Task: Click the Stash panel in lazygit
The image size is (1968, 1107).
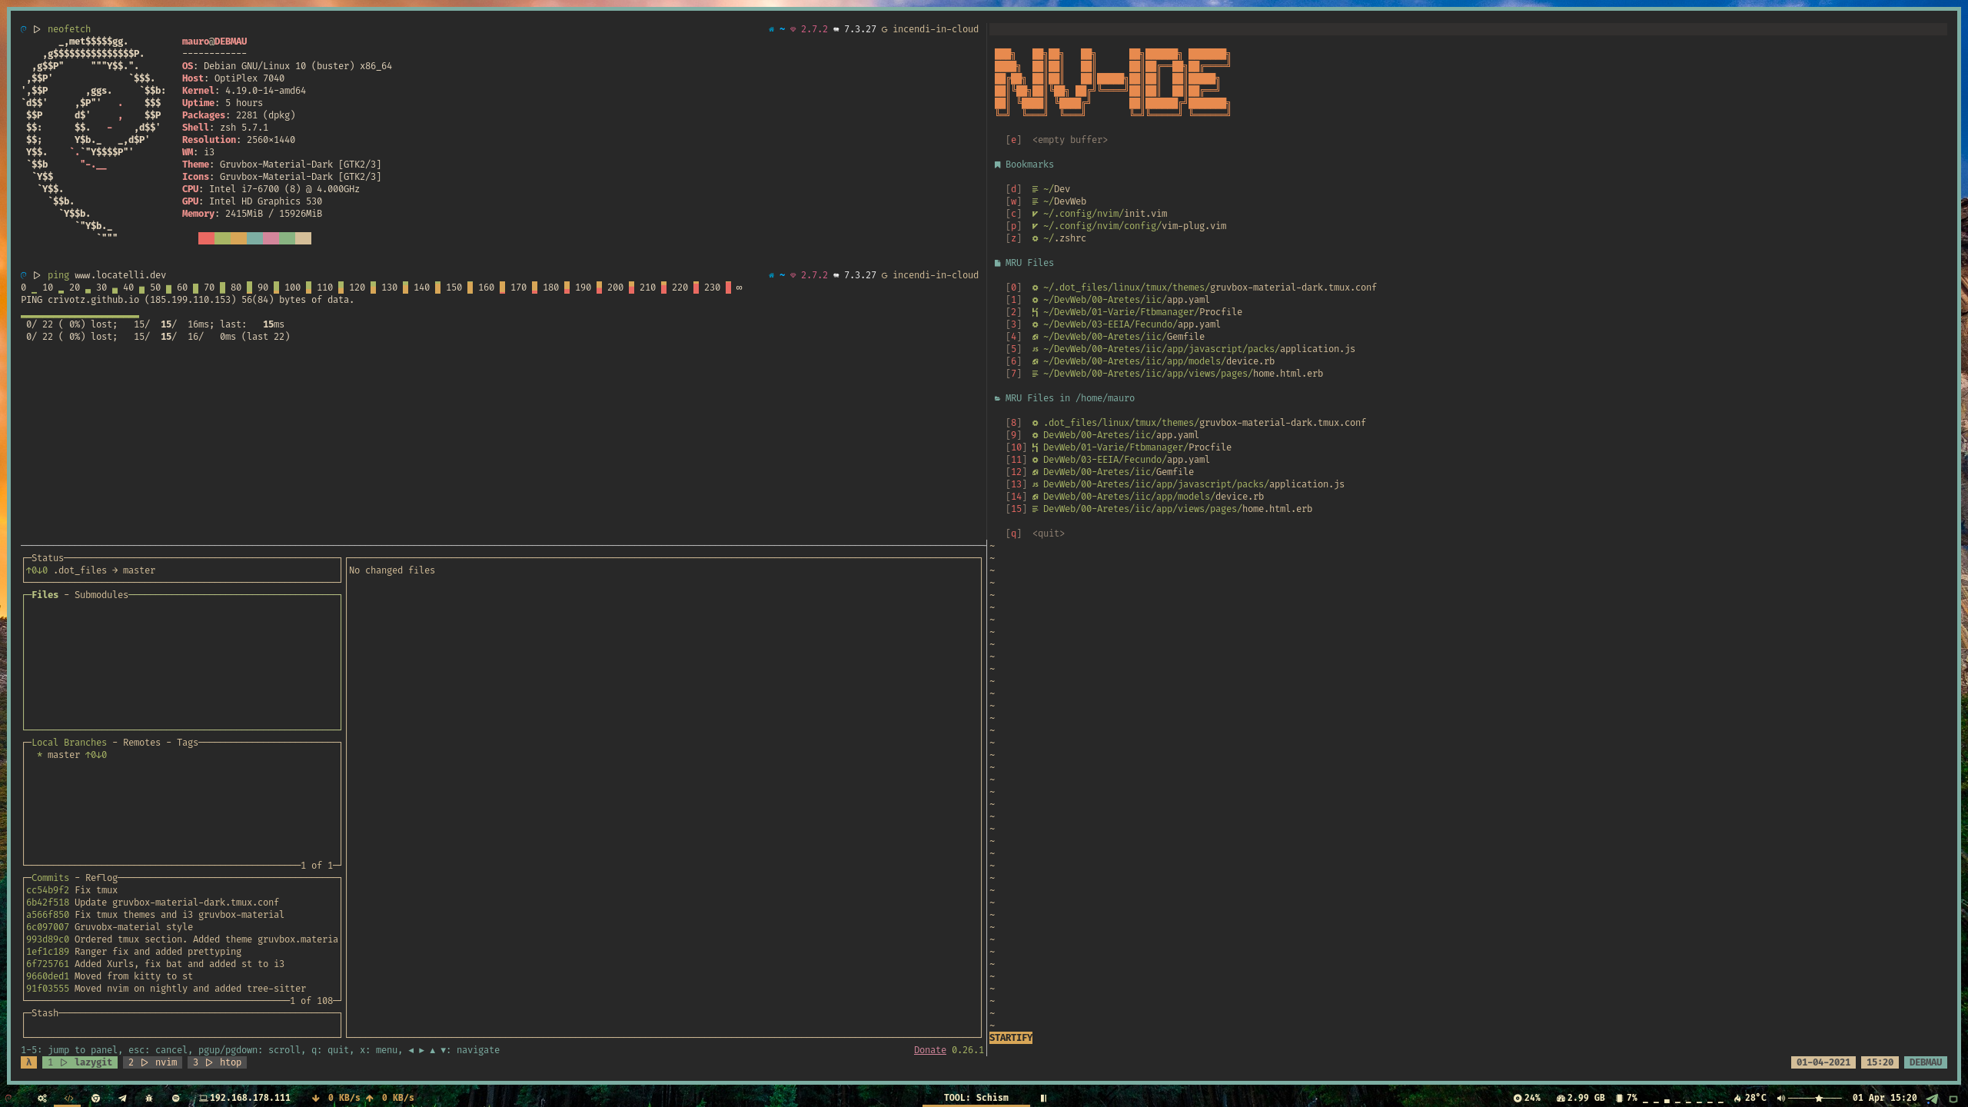Action: [x=182, y=1025]
